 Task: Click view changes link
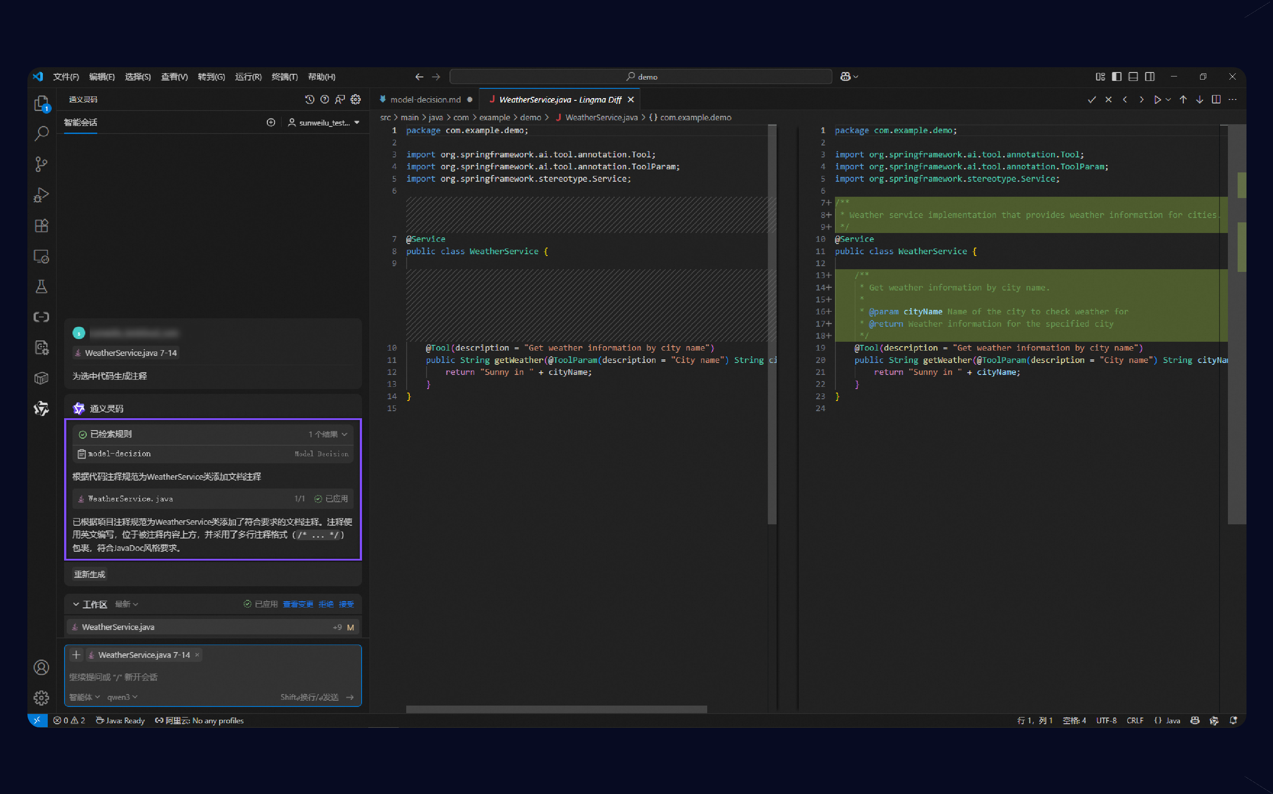[297, 604]
